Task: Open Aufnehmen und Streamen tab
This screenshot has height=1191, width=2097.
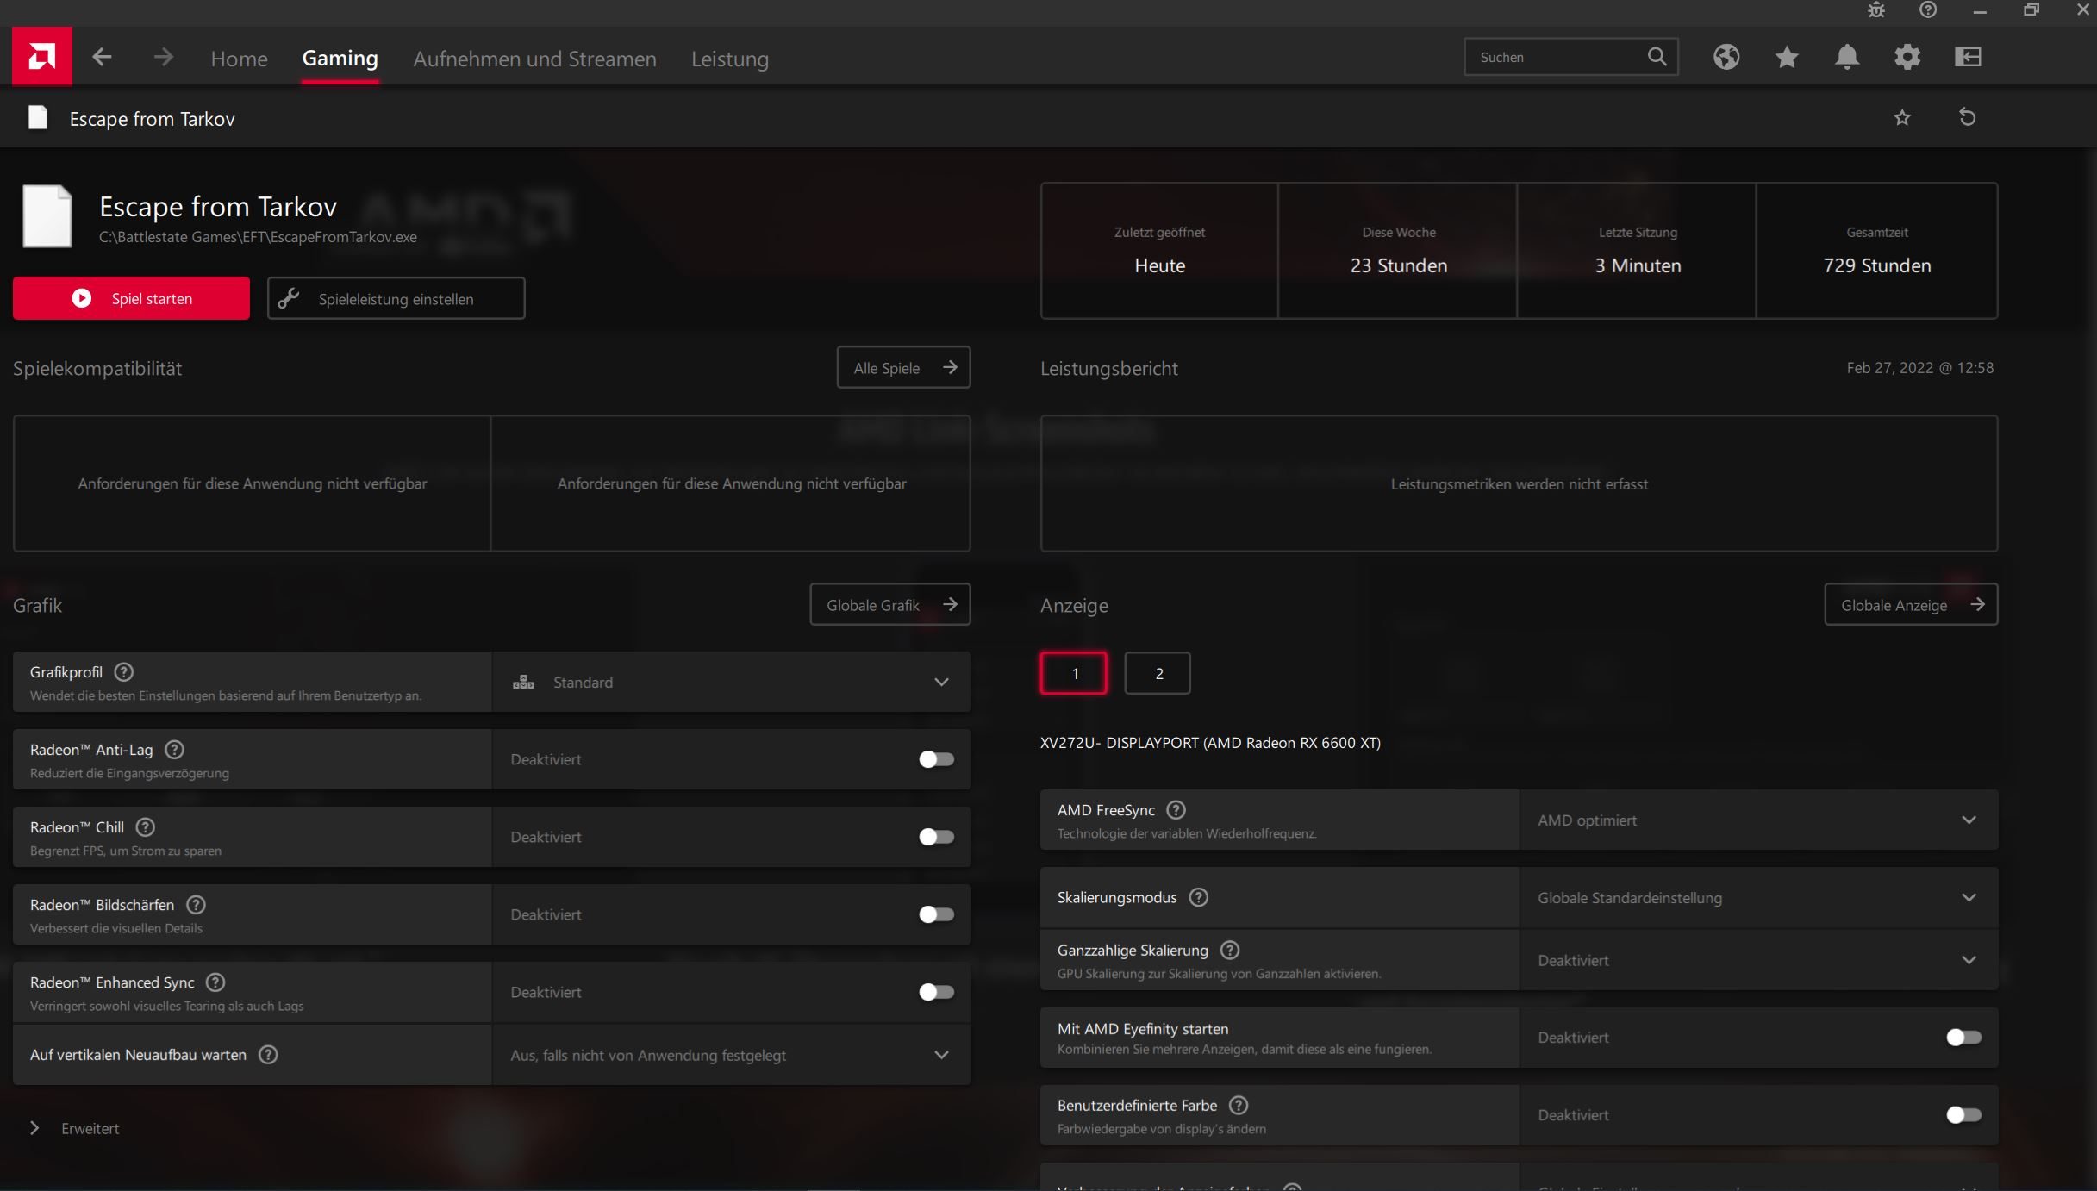Action: pos(534,59)
